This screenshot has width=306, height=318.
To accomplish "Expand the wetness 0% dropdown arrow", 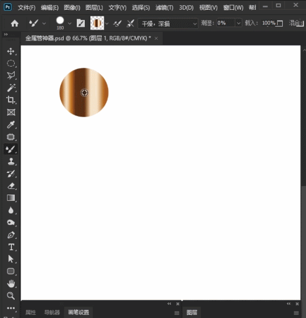I will pos(239,23).
